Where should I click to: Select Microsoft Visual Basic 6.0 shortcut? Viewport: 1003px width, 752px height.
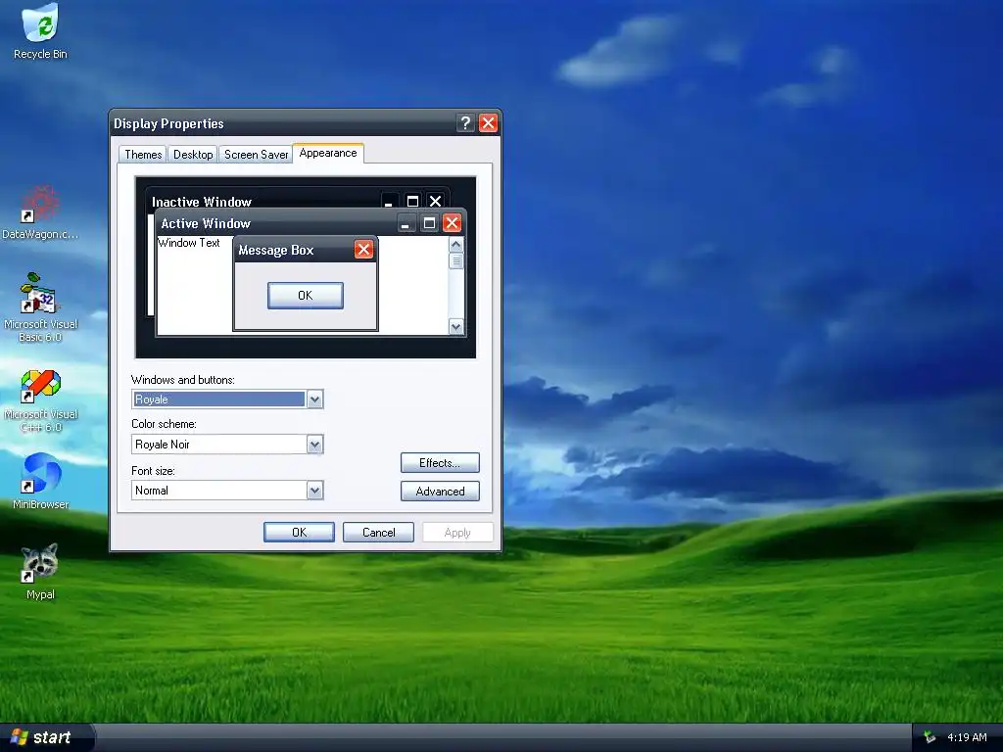click(39, 306)
